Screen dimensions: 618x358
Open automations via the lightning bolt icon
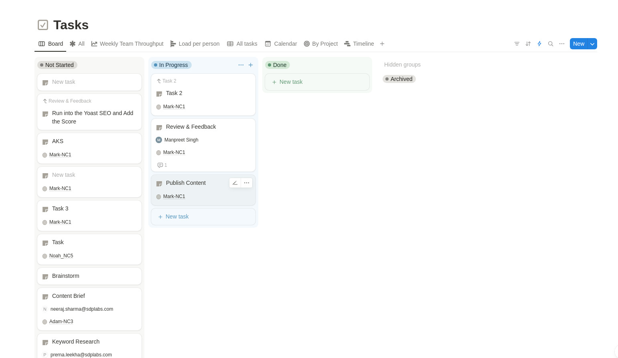tap(539, 44)
